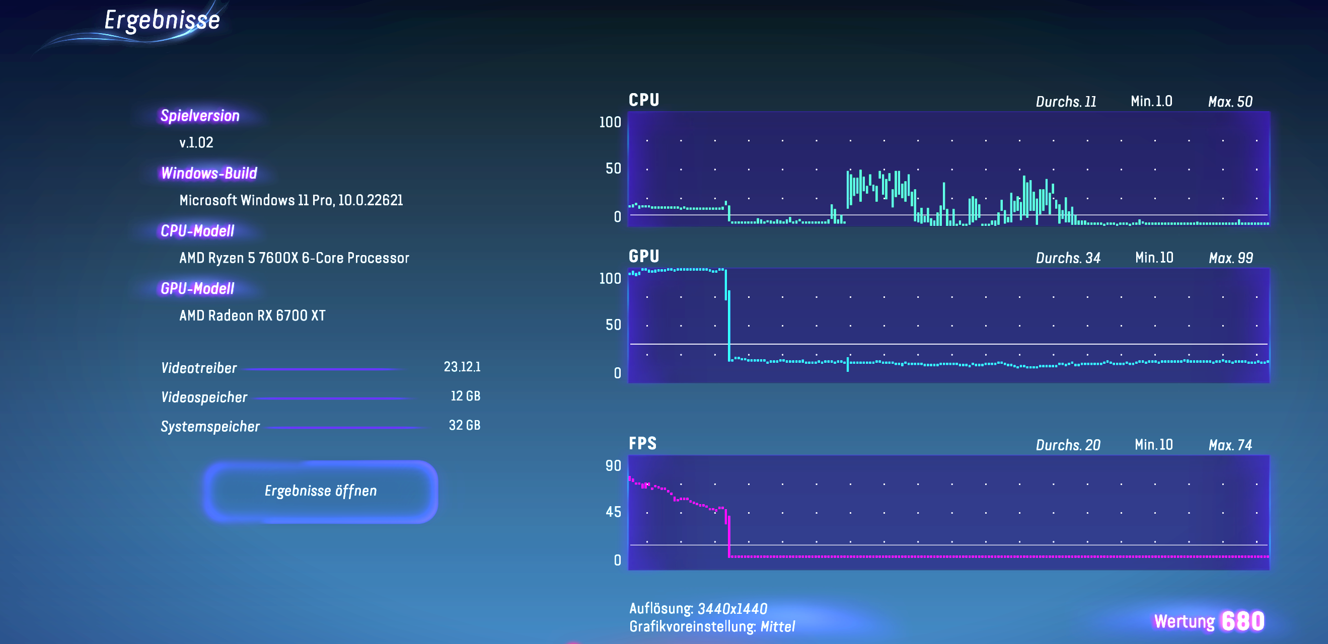This screenshot has height=644, width=1328.
Task: Click the Videotreiber 23.12.1 value
Action: pos(462,367)
